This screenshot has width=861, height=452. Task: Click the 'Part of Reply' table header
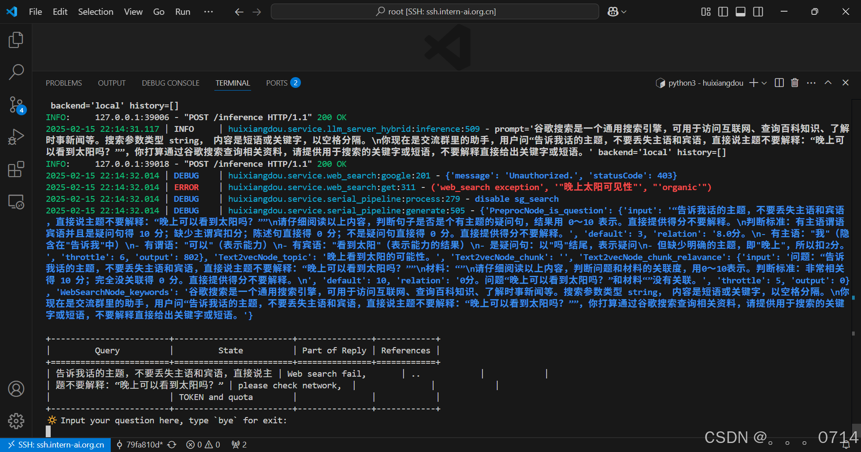(x=334, y=351)
